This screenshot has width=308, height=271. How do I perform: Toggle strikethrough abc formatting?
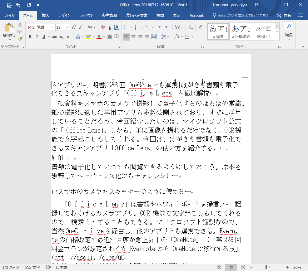(x=54, y=37)
